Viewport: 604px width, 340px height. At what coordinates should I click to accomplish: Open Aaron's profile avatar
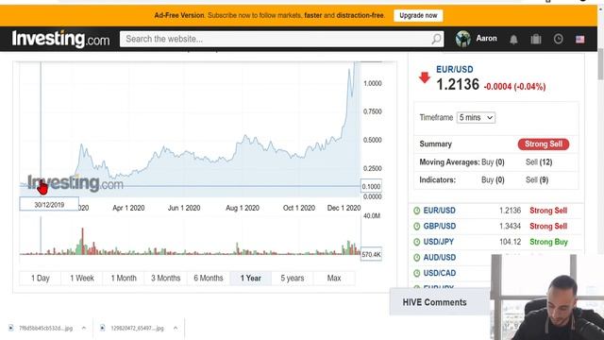[x=462, y=39]
